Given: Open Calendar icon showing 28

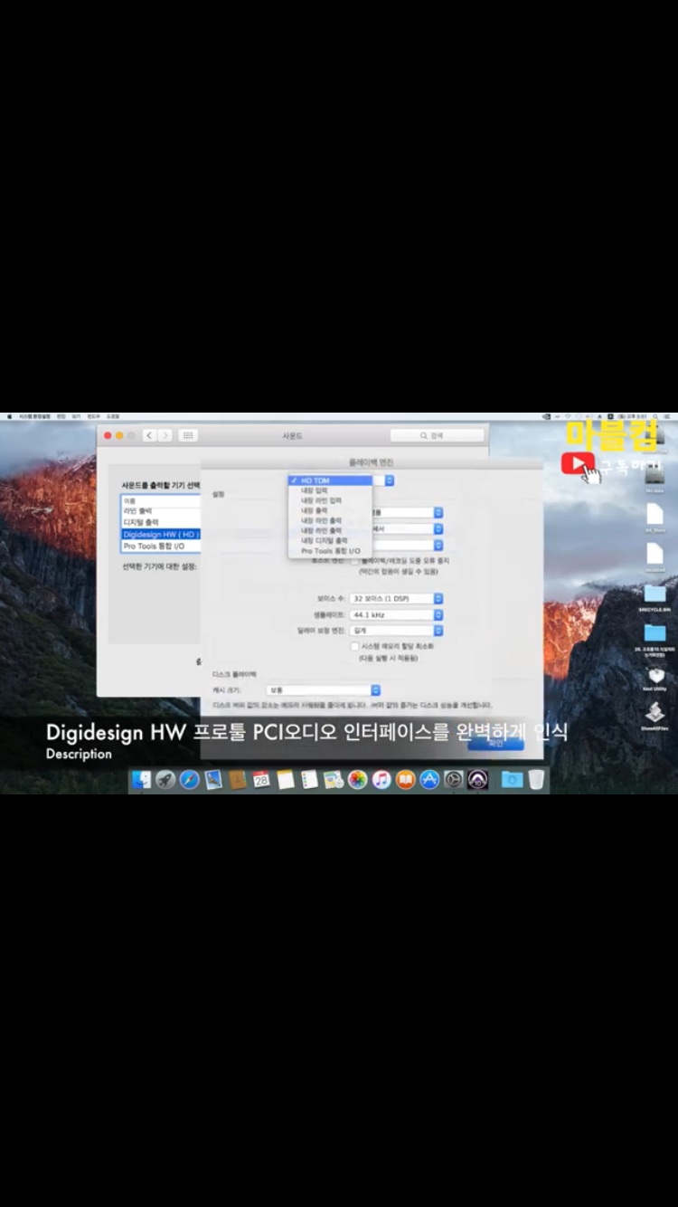Looking at the screenshot, I should coord(261,780).
